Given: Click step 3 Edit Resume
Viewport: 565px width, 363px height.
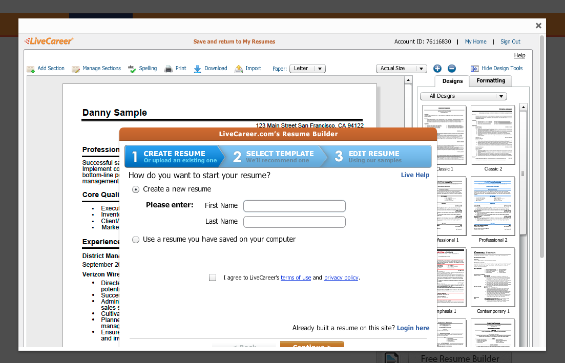Looking at the screenshot, I should point(376,157).
